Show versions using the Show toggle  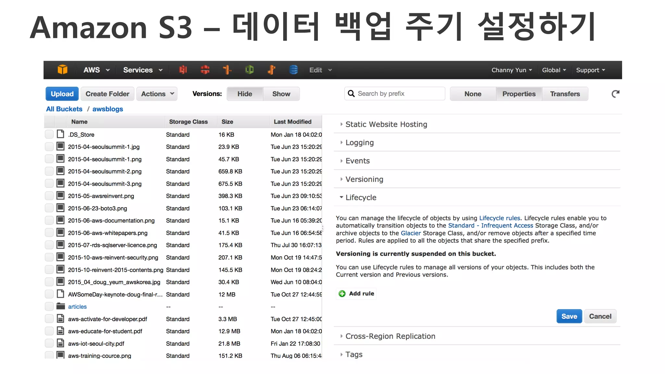pyautogui.click(x=281, y=94)
